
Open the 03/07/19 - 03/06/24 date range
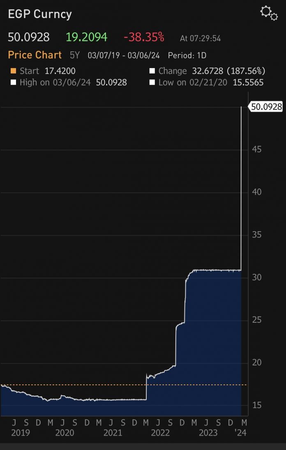pyautogui.click(x=123, y=55)
